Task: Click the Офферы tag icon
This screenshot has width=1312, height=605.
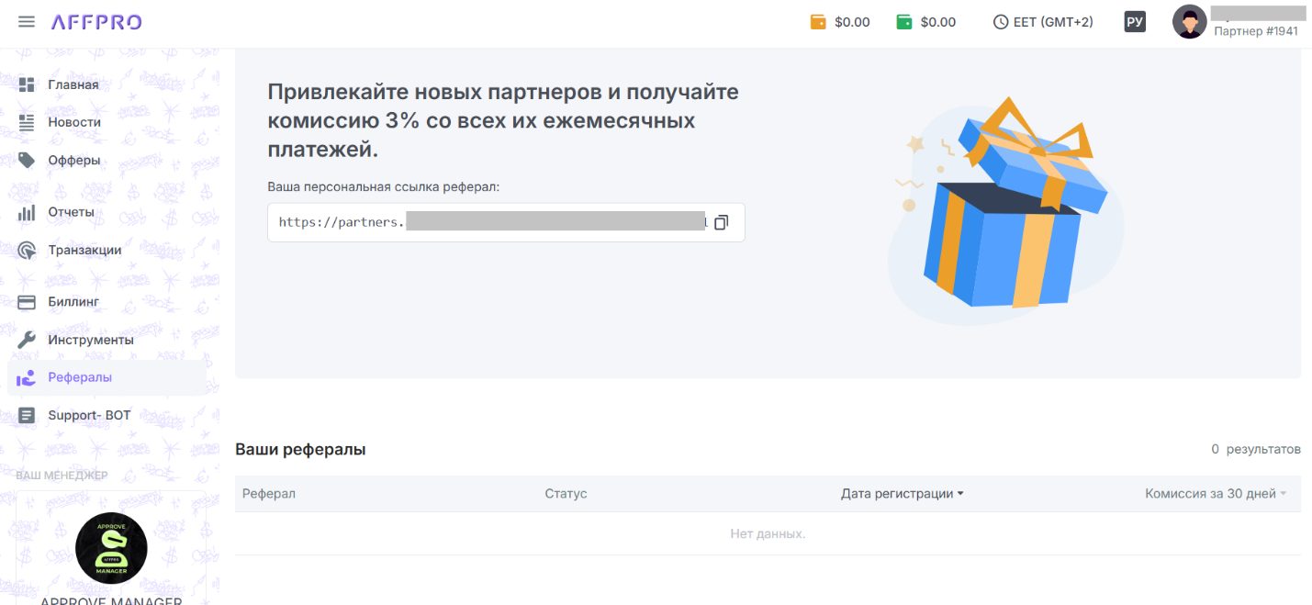Action: tap(27, 161)
